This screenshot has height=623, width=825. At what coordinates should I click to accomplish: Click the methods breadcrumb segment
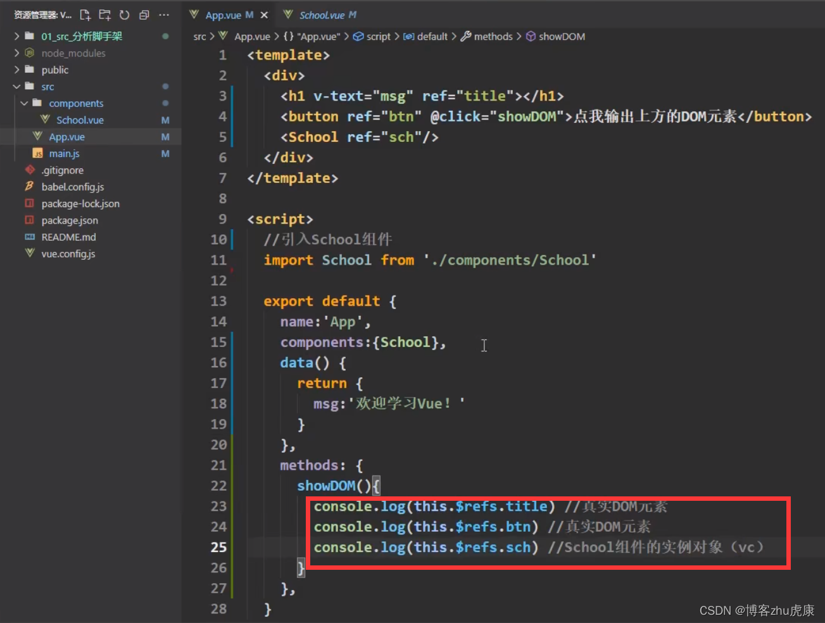click(487, 37)
